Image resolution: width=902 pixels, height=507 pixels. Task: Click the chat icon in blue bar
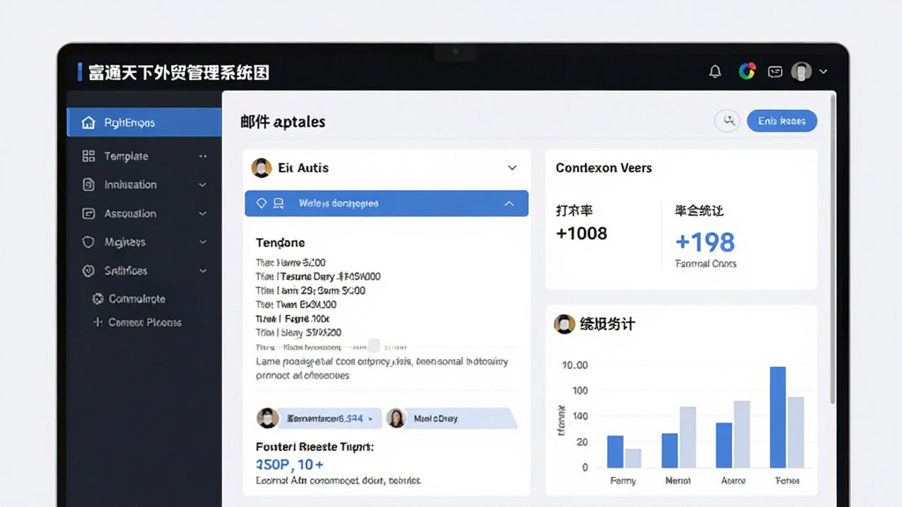click(x=278, y=203)
